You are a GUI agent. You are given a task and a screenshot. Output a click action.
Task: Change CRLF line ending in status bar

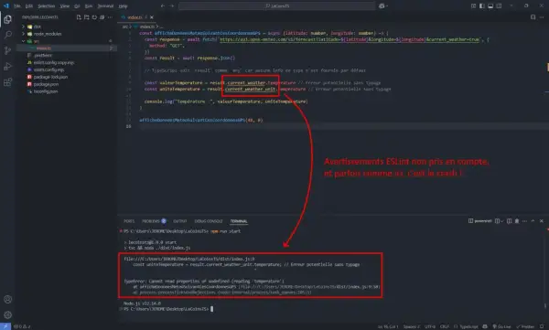click(445, 326)
